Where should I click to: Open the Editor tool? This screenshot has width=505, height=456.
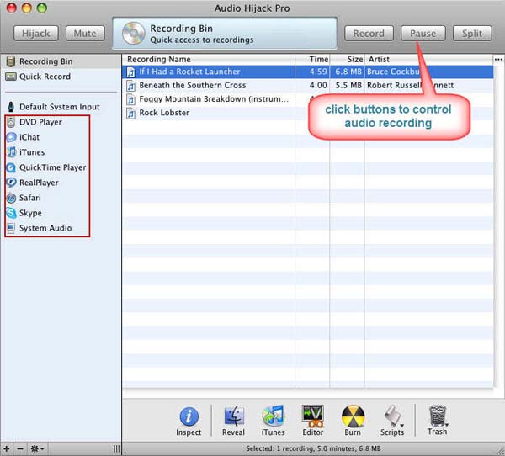point(313,416)
